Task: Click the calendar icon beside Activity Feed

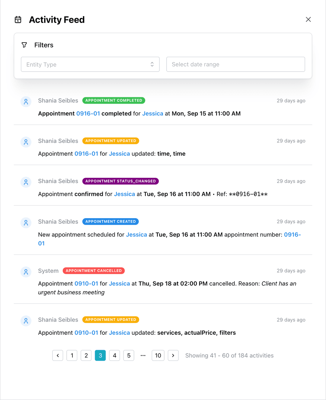Action: (18, 20)
